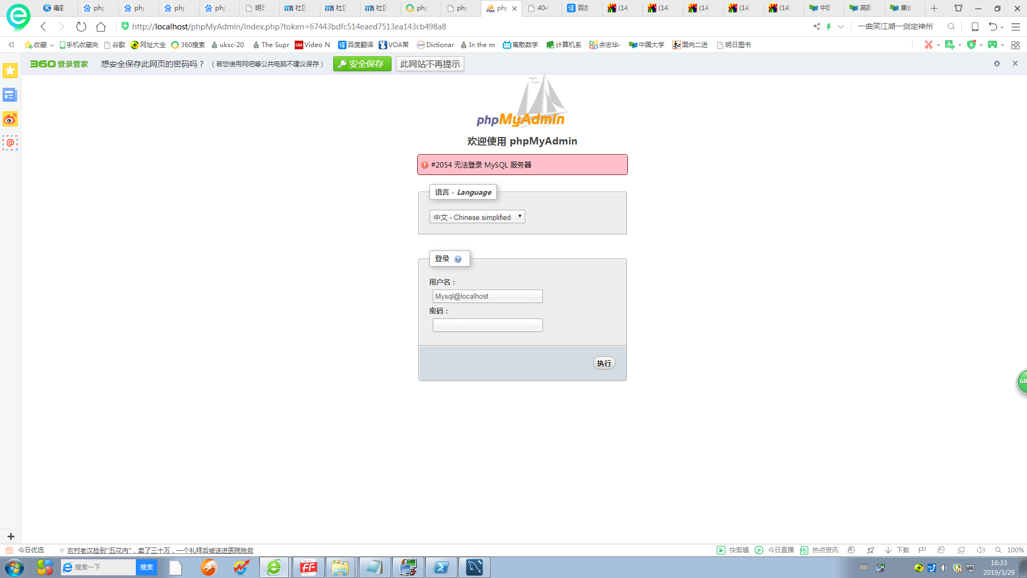This screenshot has width=1027, height=578.
Task: Click the share icon in the address bar
Action: [x=816, y=26]
